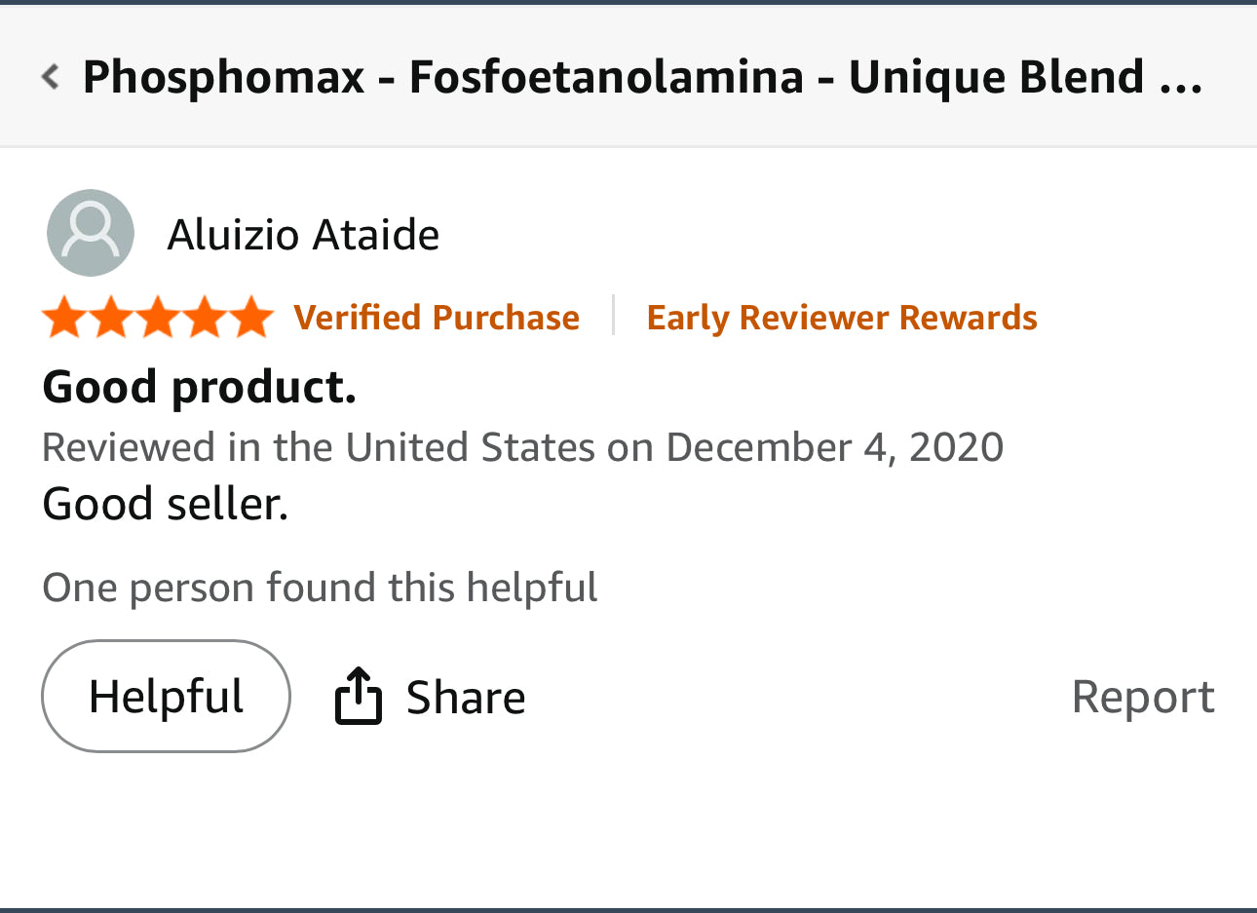1257x913 pixels.
Task: Open Aluizio Ataide's reviewer profile
Action: (303, 235)
